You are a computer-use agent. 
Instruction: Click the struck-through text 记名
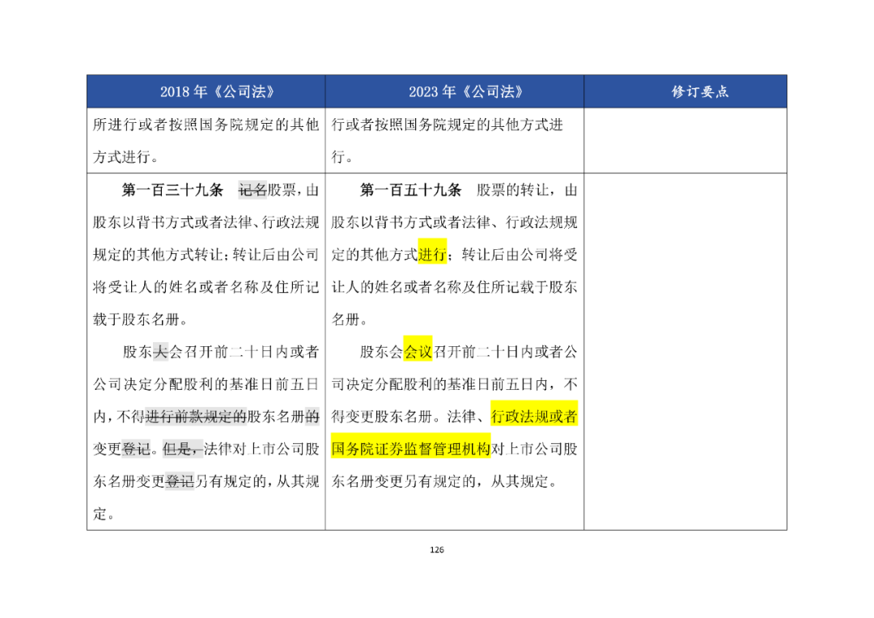[252, 190]
